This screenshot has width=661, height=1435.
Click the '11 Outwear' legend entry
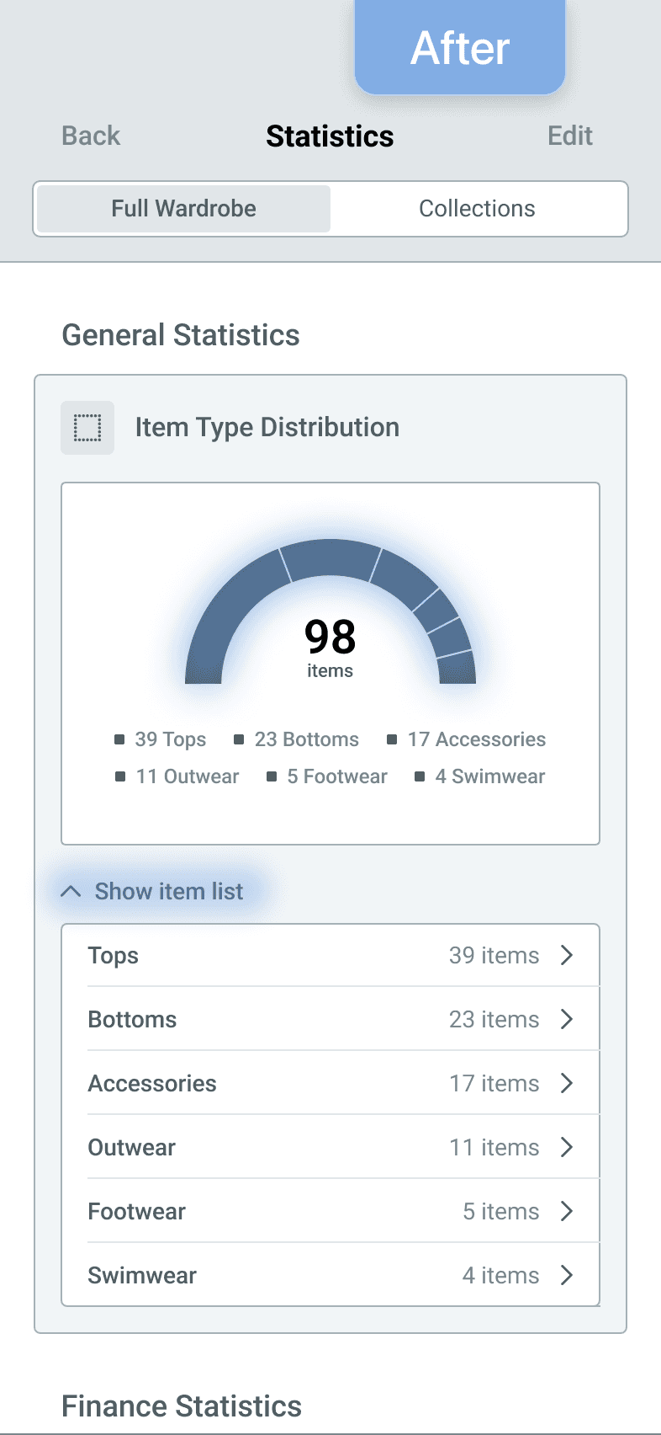[x=177, y=776]
